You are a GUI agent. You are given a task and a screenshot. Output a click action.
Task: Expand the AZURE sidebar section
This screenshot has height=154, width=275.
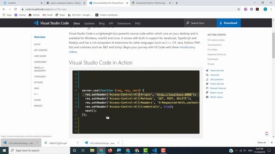(x=37, y=100)
